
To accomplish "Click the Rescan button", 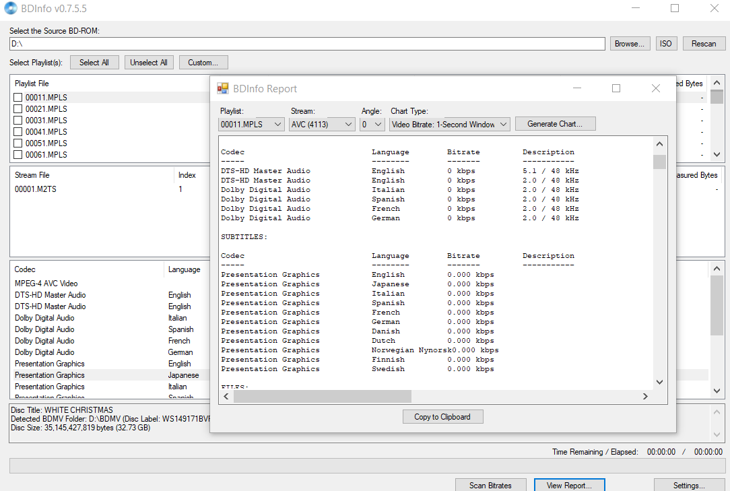I will 704,44.
